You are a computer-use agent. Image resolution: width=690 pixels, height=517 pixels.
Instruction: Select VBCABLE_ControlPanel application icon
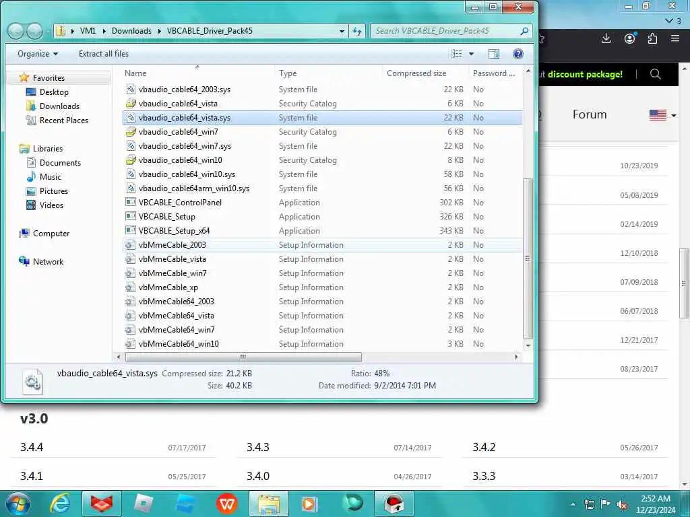click(131, 202)
